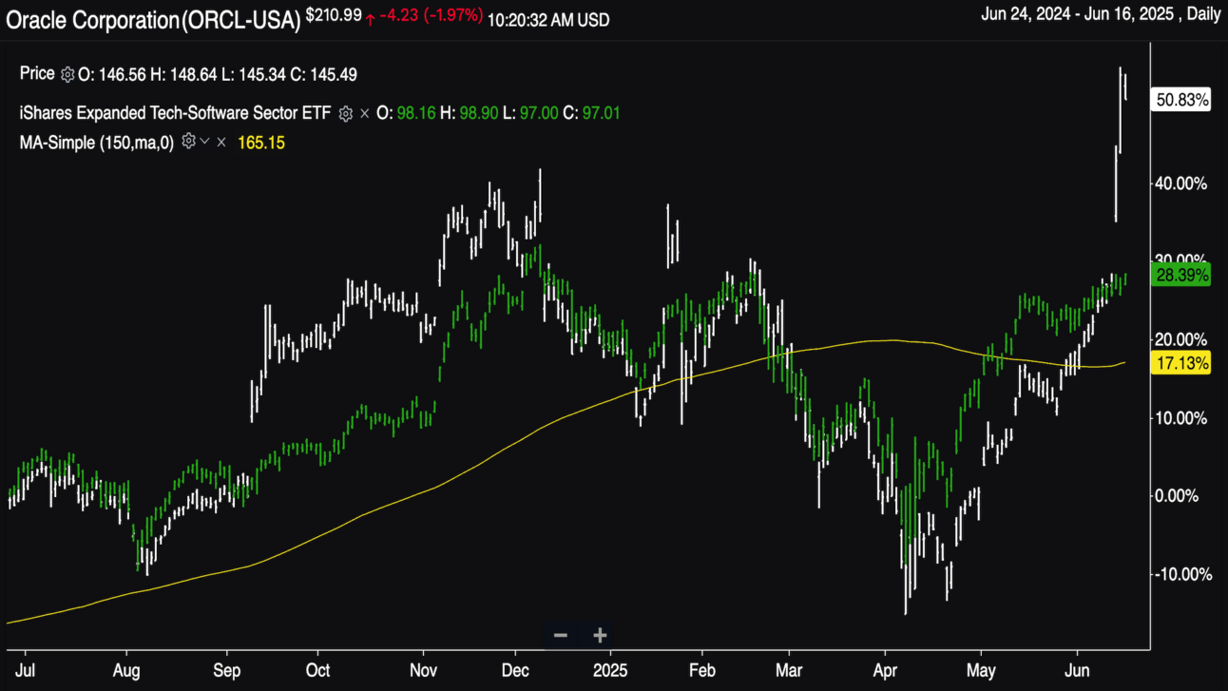
Task: Click the Feb label on time axis
Action: click(x=701, y=669)
